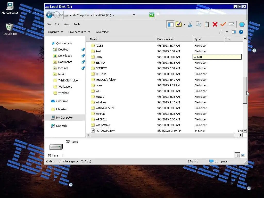Open the Tools menu

77,24
